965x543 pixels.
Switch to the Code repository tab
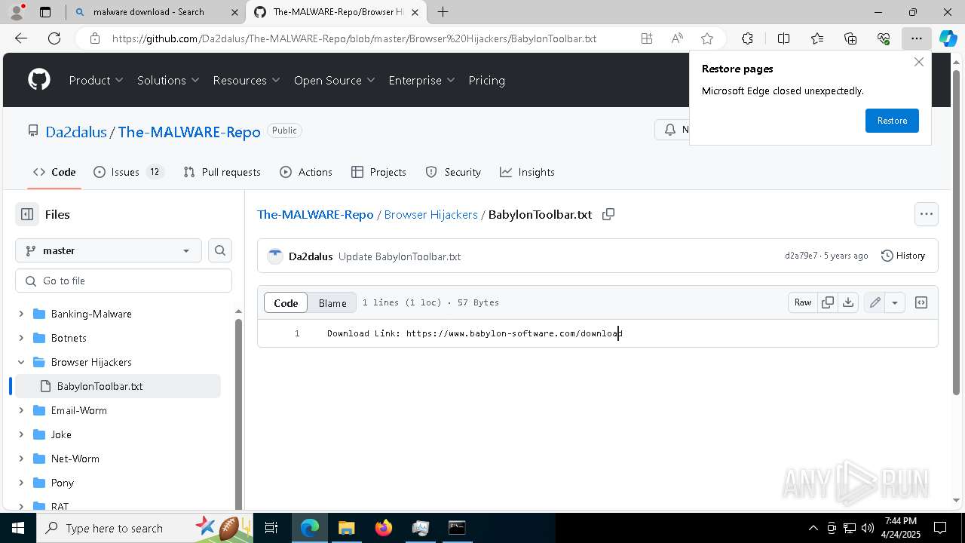coord(54,172)
